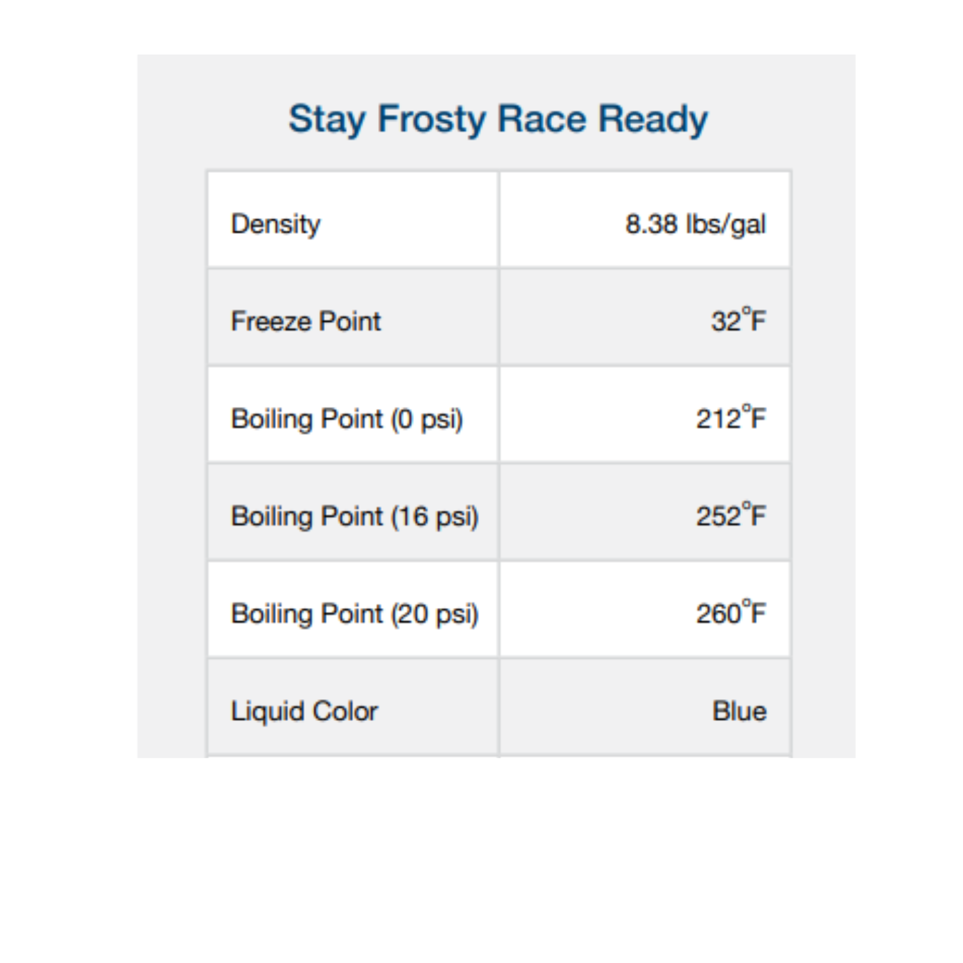Select the Boiling Point (16 psi) label
Viewport: 963px width, 963px height.
tap(355, 517)
